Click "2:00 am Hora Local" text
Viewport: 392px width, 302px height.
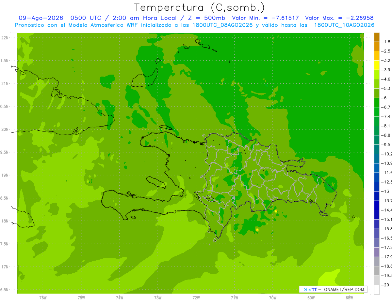point(144,18)
